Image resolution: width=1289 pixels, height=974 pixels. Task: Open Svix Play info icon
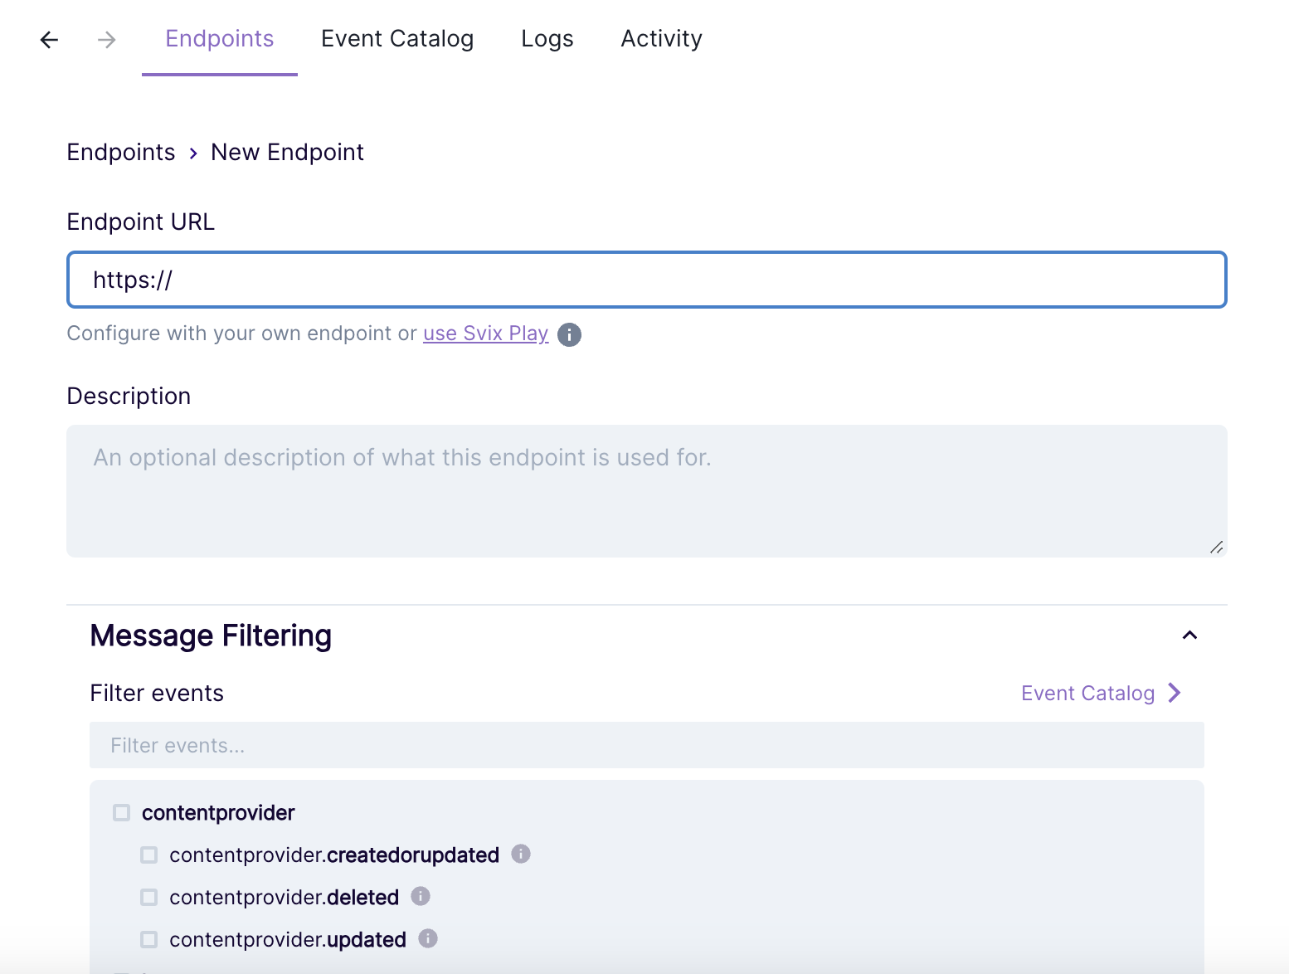[569, 334]
